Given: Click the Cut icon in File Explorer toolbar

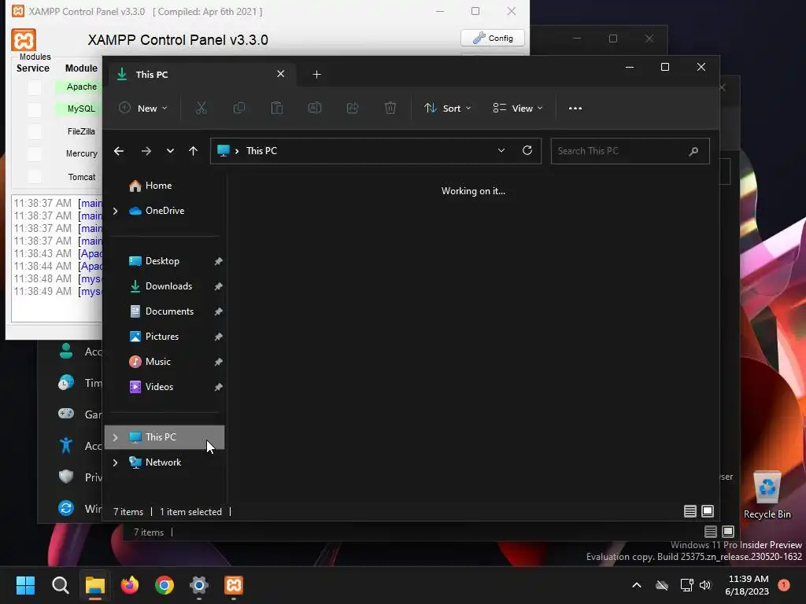Looking at the screenshot, I should tap(201, 108).
